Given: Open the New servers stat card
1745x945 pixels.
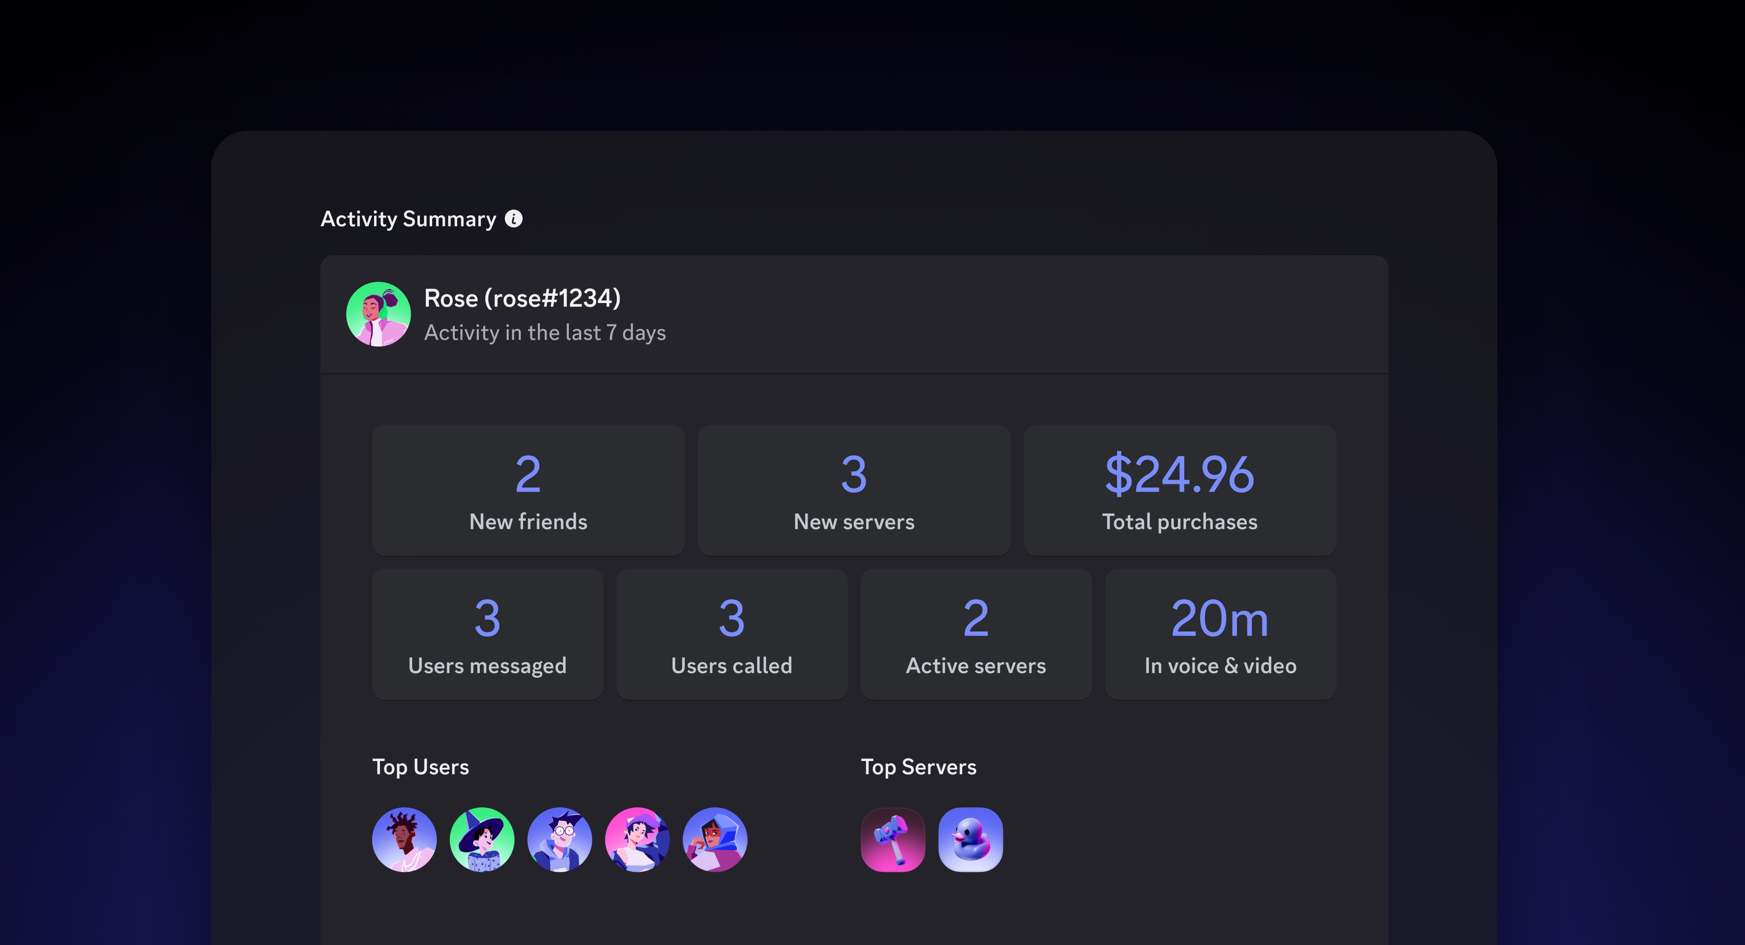Looking at the screenshot, I should point(853,490).
